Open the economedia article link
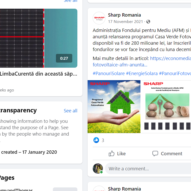The height and width of the screenshot is (191, 191). tap(142, 62)
